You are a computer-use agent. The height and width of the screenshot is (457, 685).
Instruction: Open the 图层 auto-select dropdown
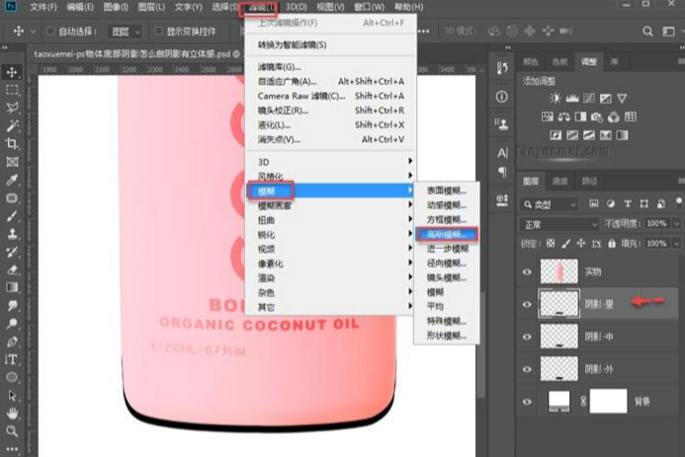pos(126,32)
